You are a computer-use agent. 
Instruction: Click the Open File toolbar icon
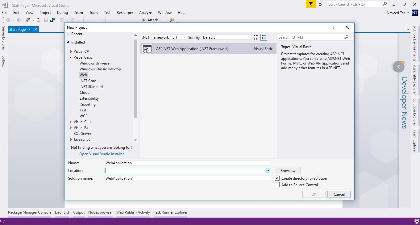coord(39,20)
